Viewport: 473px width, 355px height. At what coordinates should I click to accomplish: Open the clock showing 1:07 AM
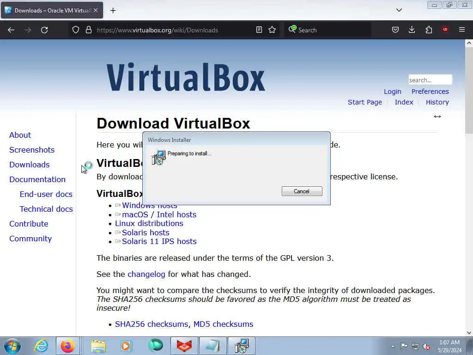pos(449,346)
